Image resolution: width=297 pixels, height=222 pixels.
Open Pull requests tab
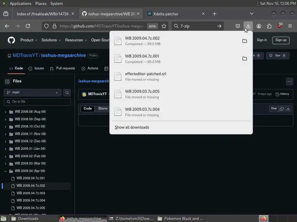[63, 68]
